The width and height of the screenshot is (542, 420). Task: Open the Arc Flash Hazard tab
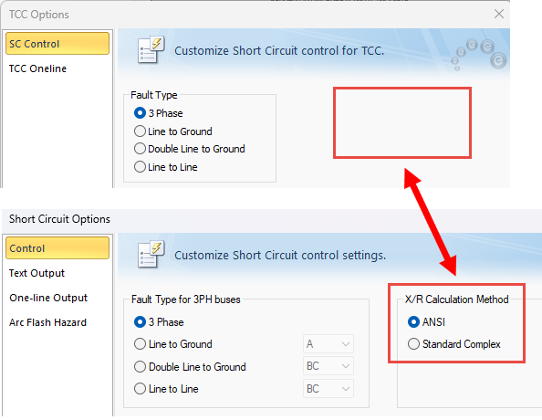[x=47, y=322]
